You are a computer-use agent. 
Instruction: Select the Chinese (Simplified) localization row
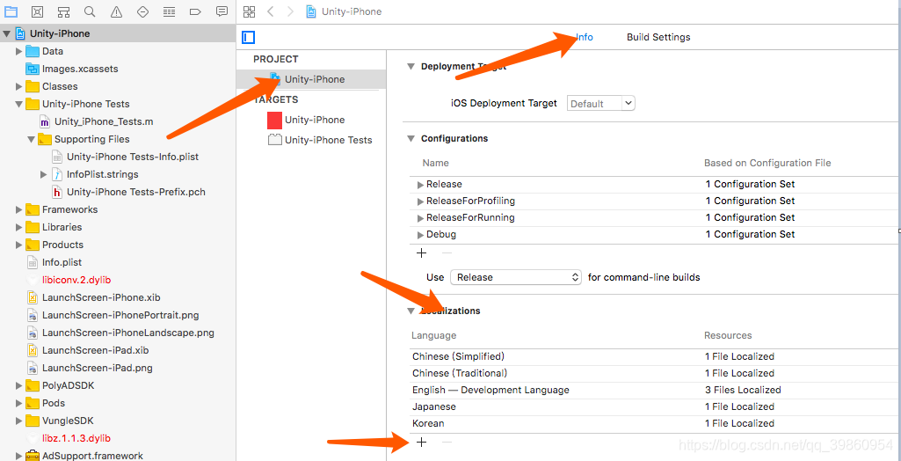(655, 356)
